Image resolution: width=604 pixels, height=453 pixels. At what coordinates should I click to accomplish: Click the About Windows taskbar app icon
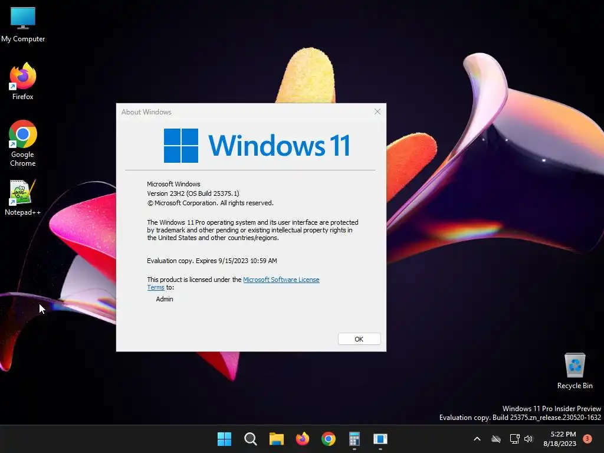[x=380, y=439]
